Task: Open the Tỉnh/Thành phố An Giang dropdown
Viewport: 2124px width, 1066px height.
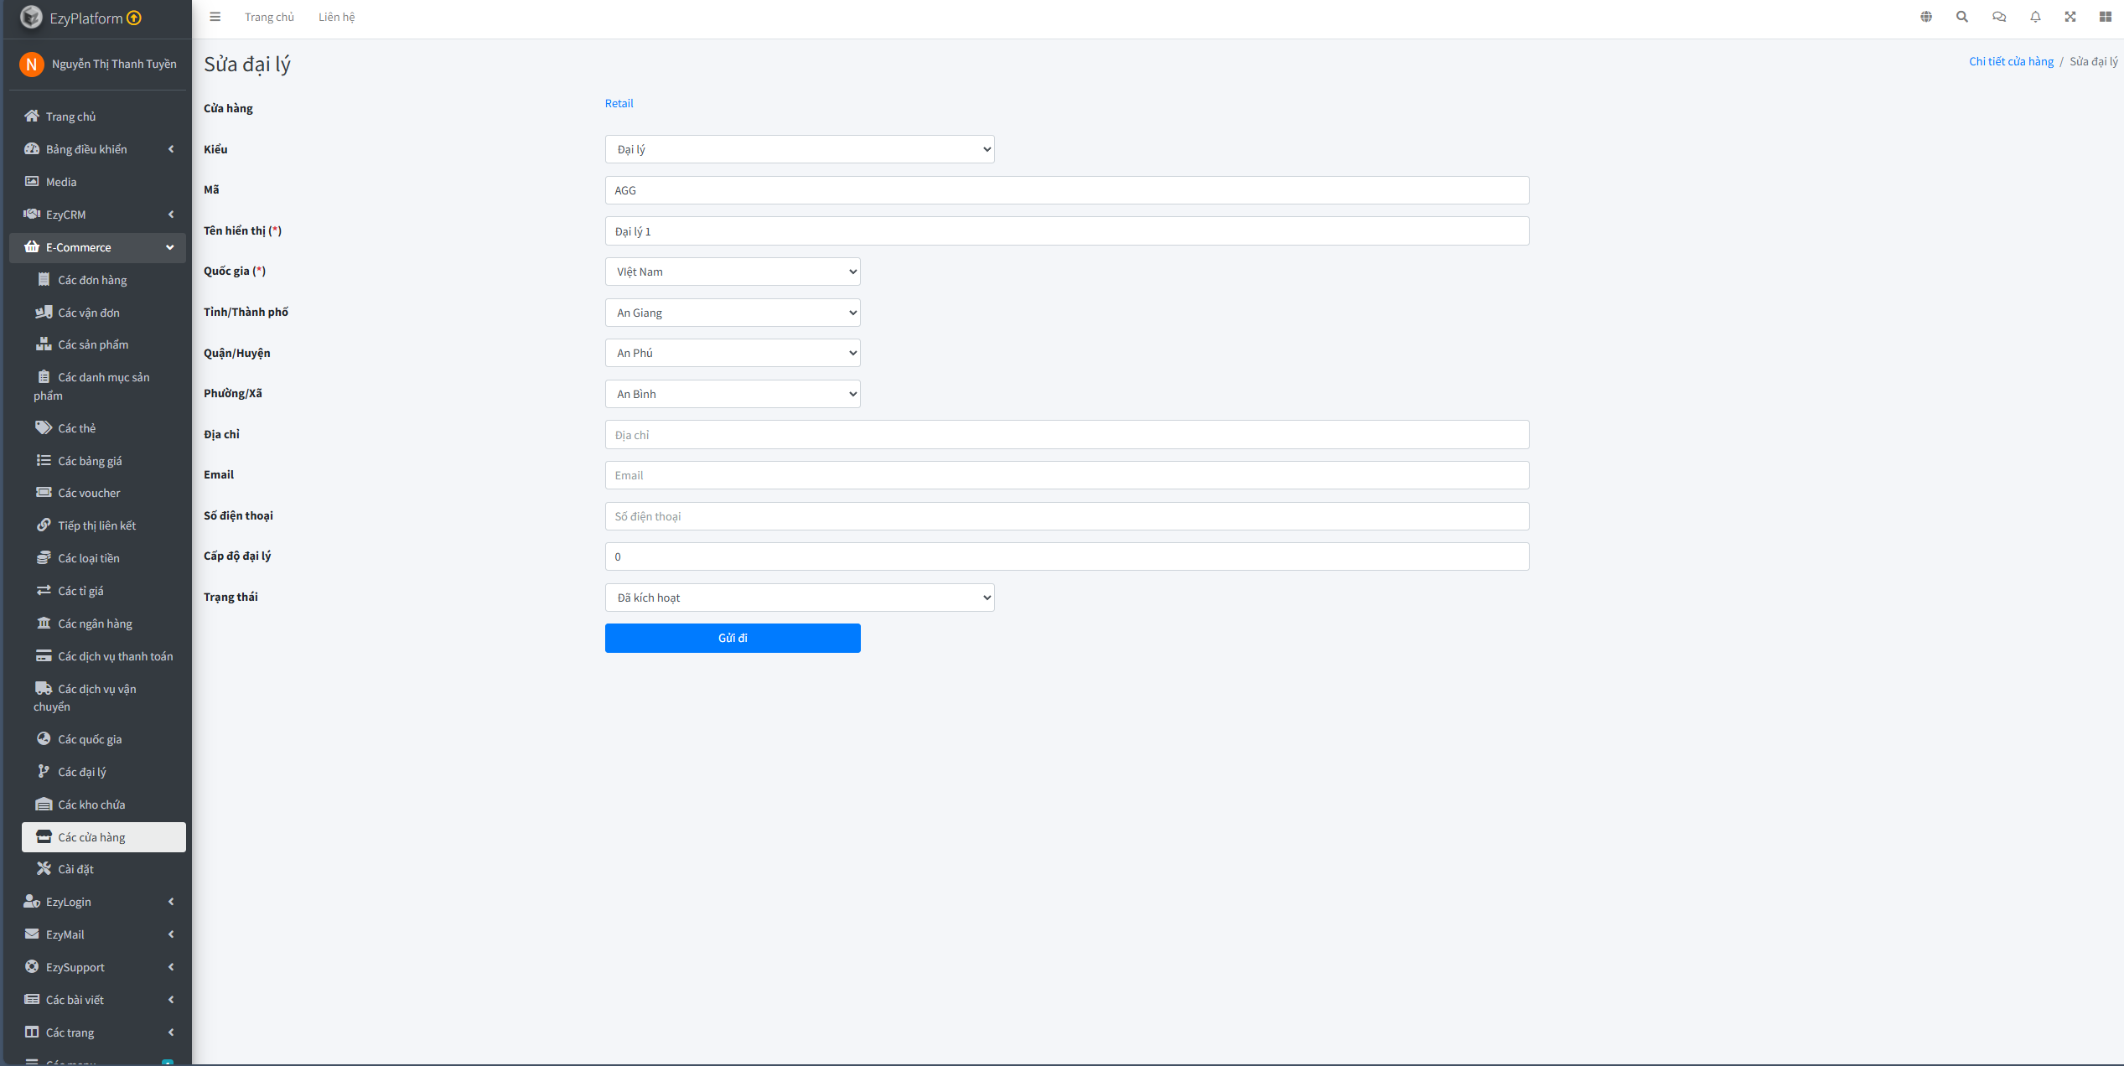Action: 732,313
